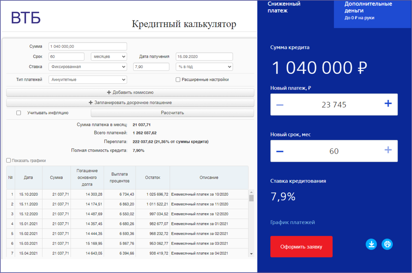Increase the new payment with the plus button

tap(388, 103)
